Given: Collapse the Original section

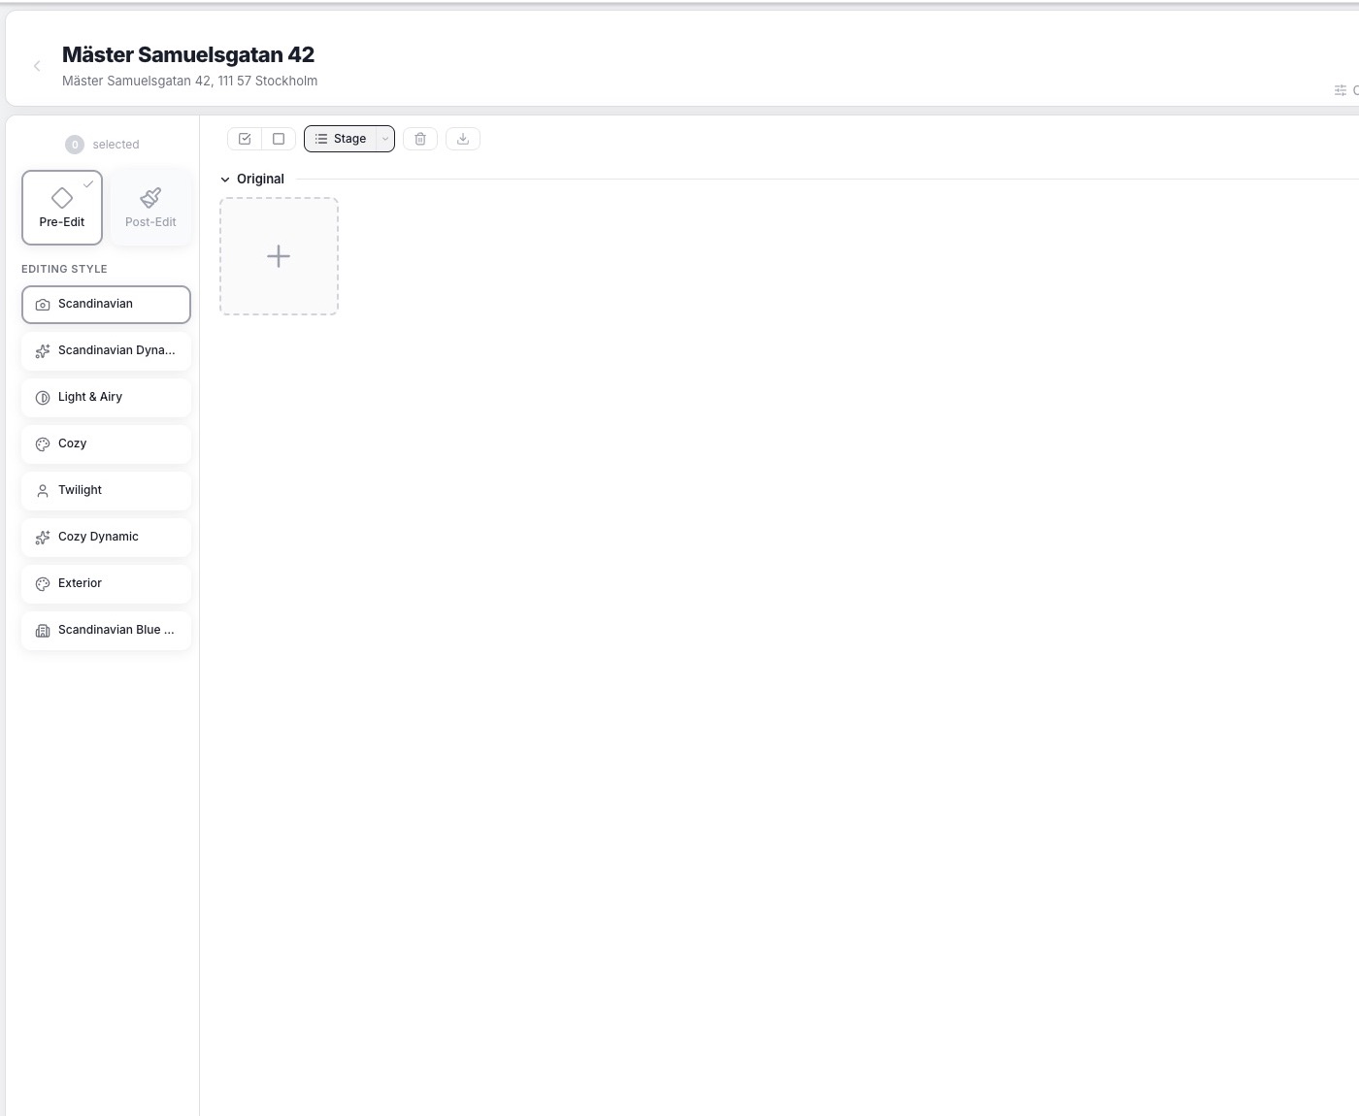Looking at the screenshot, I should [x=225, y=180].
